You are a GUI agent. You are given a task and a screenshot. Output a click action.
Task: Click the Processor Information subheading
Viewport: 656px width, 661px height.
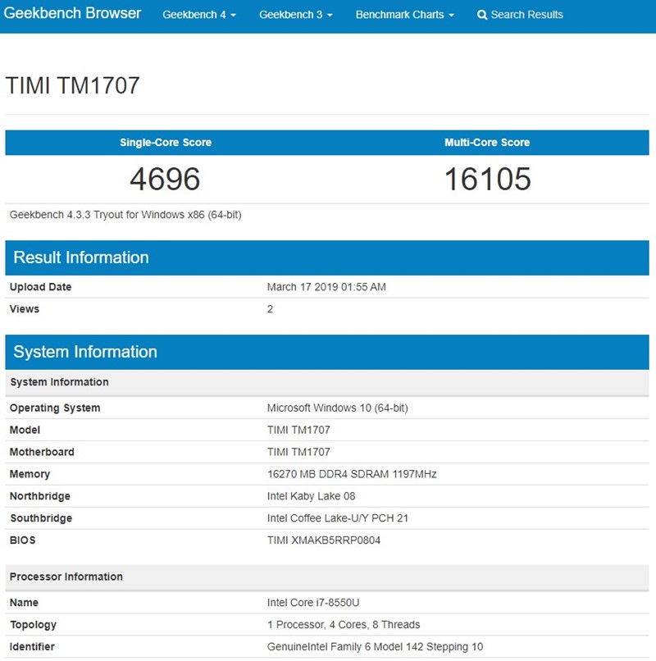point(66,577)
